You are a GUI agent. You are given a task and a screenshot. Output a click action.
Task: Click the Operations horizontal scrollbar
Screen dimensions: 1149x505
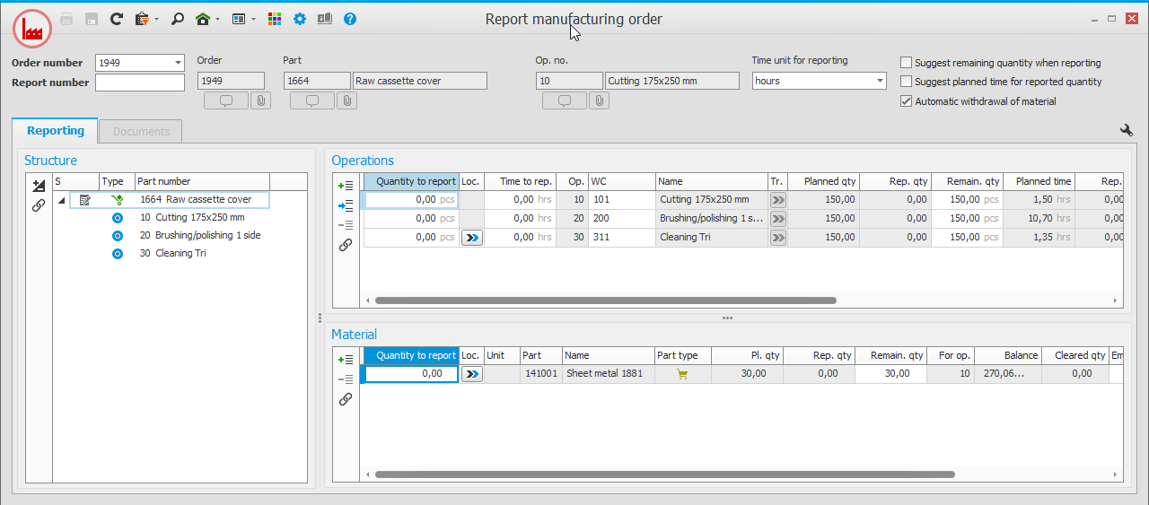tap(606, 301)
